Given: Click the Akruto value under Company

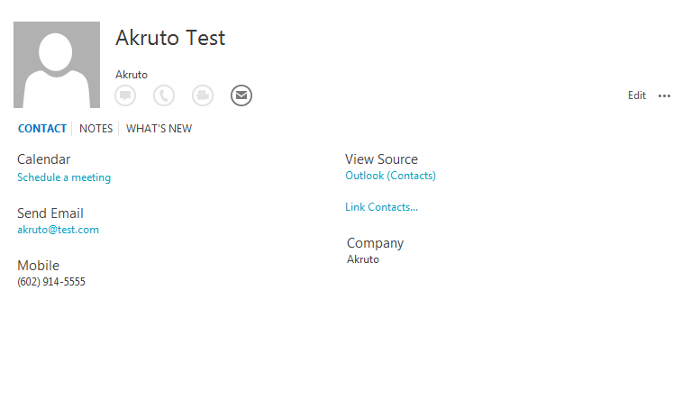Looking at the screenshot, I should point(363,259).
